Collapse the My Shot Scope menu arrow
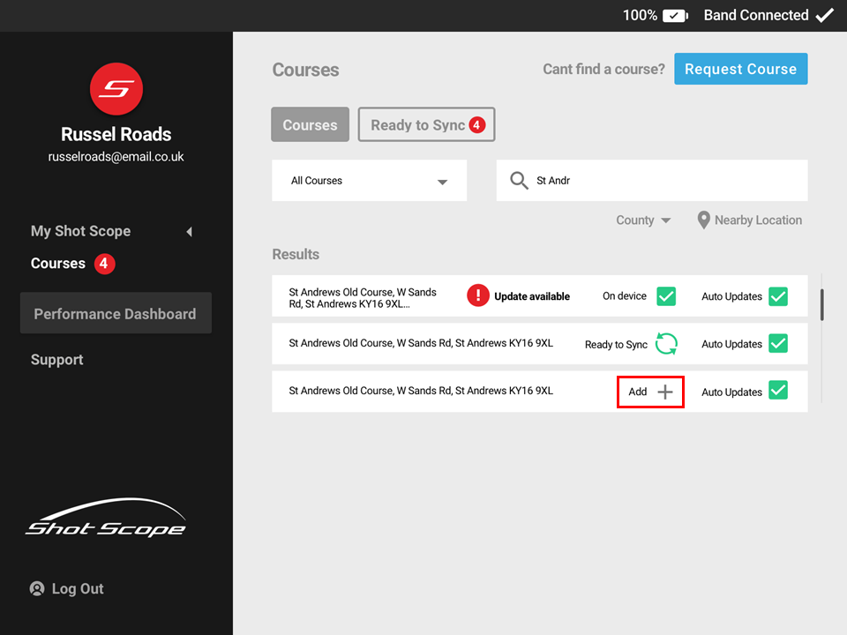The height and width of the screenshot is (635, 847). pos(189,232)
